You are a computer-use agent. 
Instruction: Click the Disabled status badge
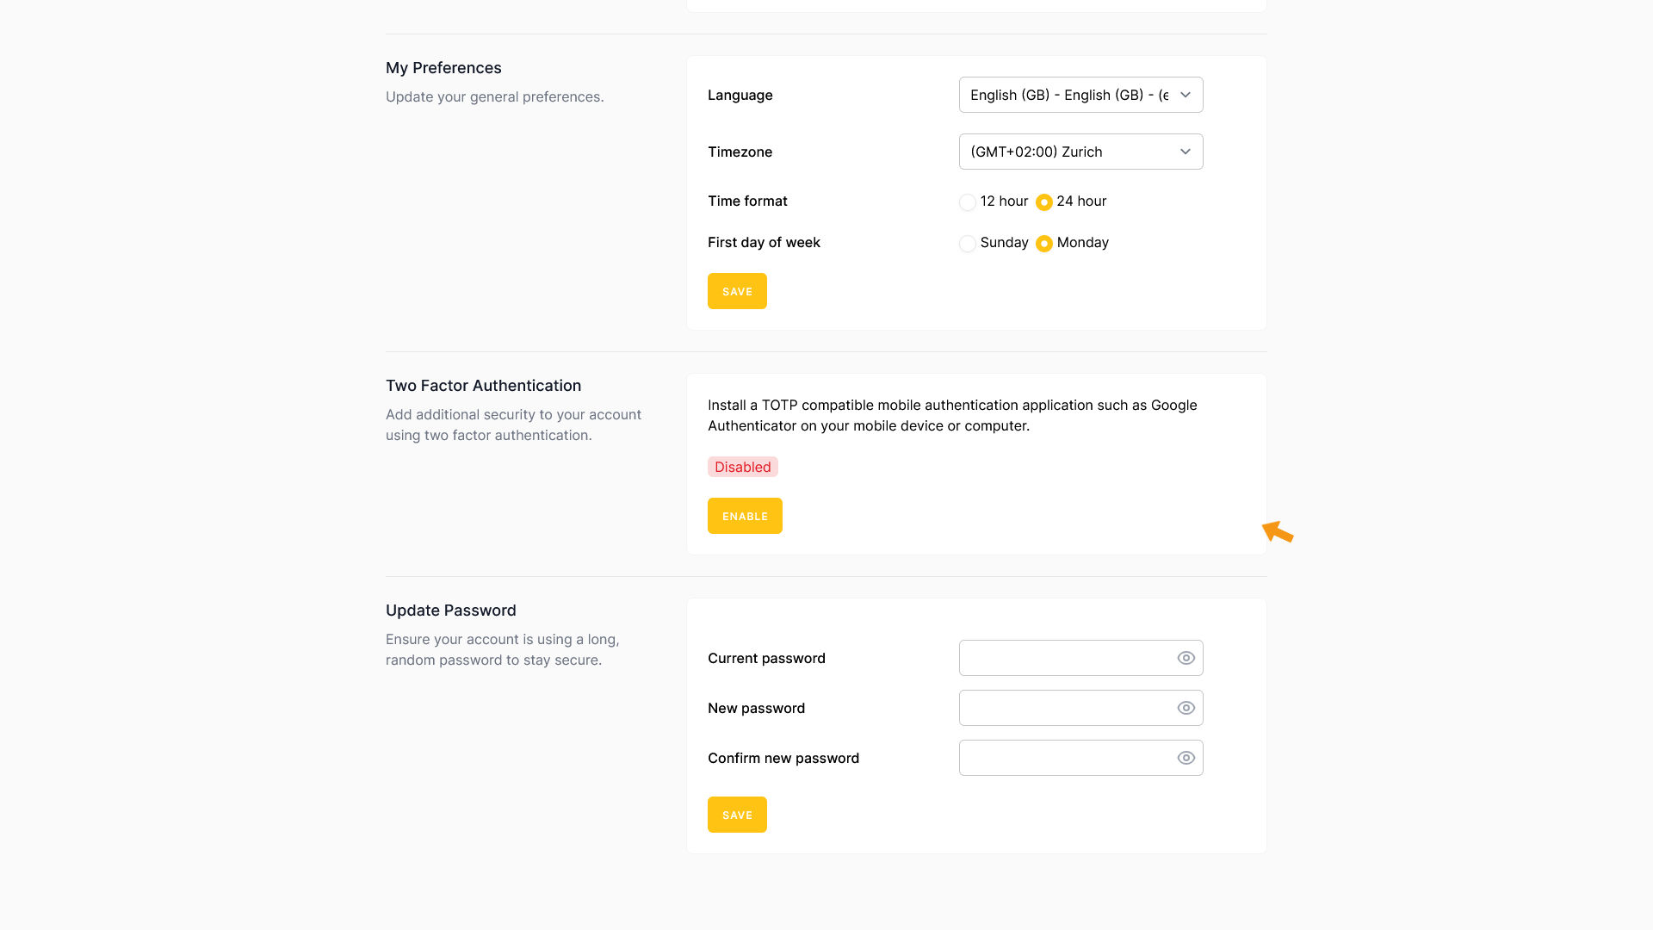742,467
